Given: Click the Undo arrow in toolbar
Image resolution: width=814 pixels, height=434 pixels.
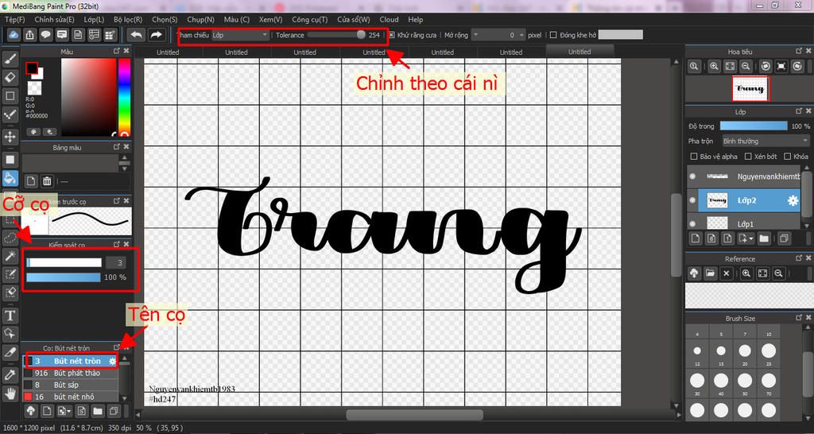Looking at the screenshot, I should (x=136, y=35).
